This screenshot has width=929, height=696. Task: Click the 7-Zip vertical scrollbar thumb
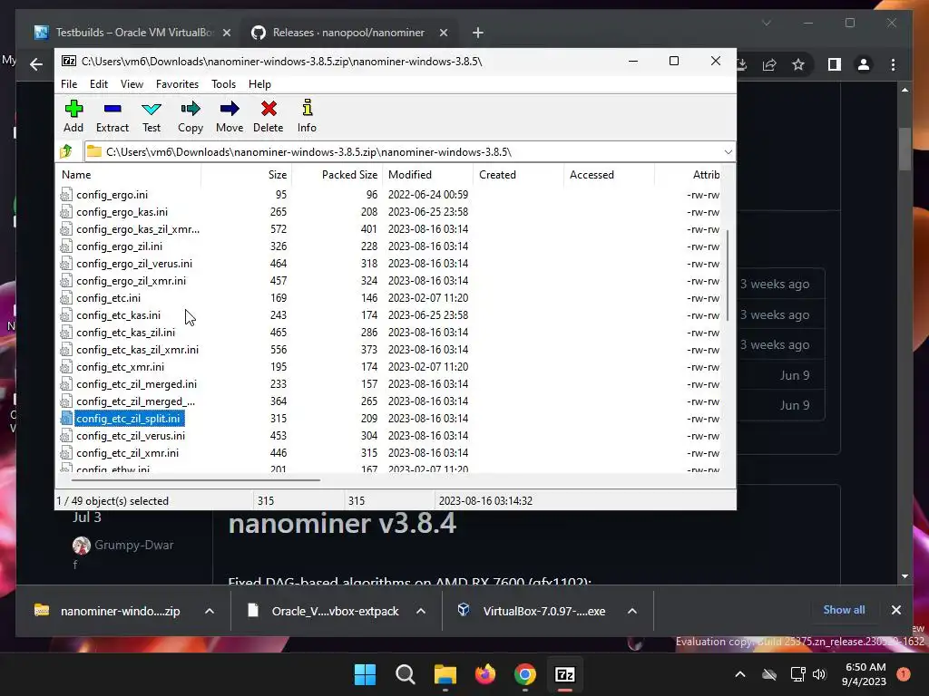point(728,275)
